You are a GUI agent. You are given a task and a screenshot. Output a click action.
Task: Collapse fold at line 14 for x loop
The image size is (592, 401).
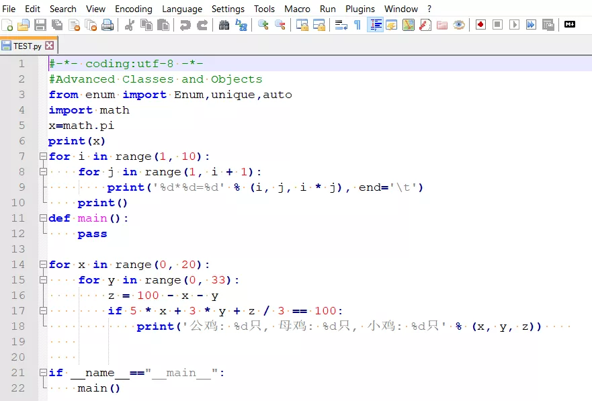click(44, 265)
